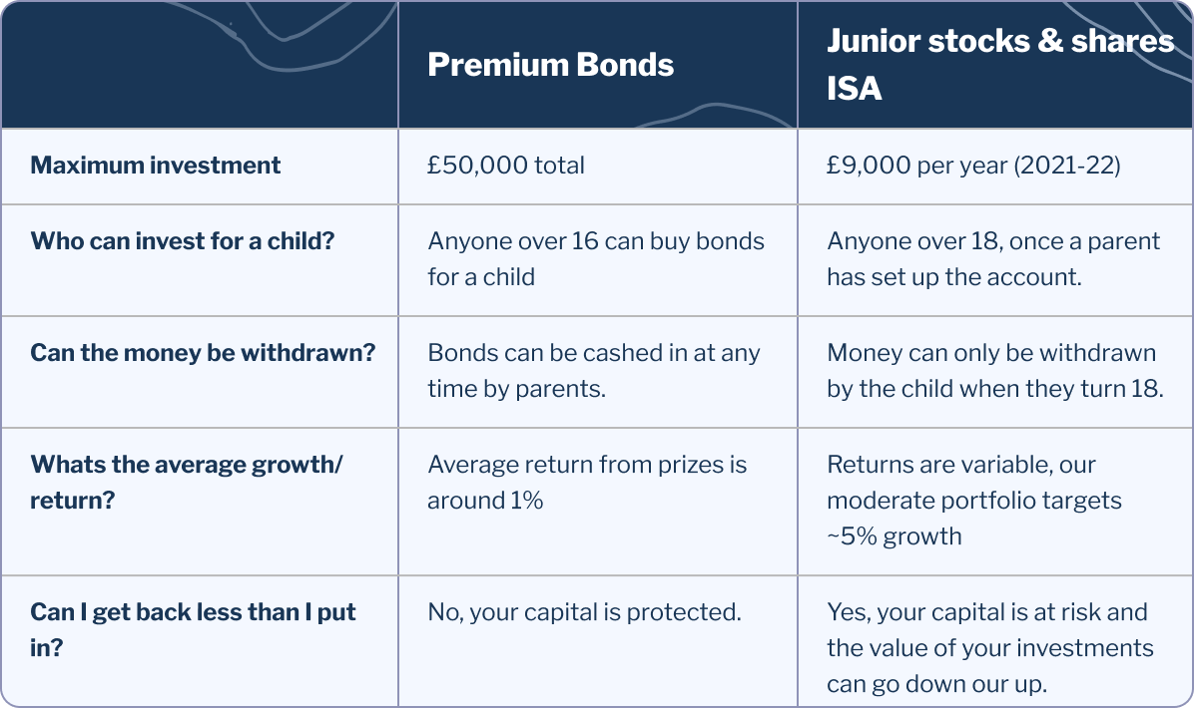This screenshot has width=1194, height=708.
Task: Click the 'around 1%' text
Action: pos(485,502)
